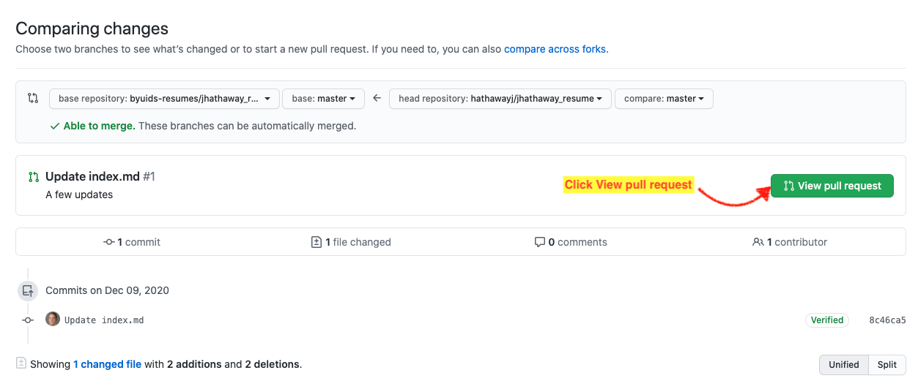Image resolution: width=918 pixels, height=381 pixels.
Task: Click the green pull request icon beside Update index.md
Action: (33, 177)
